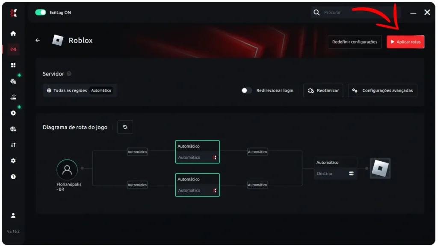Image resolution: width=438 pixels, height=247 pixels.
Task: Expand an Automático route node in the diagram
Action: (197, 151)
